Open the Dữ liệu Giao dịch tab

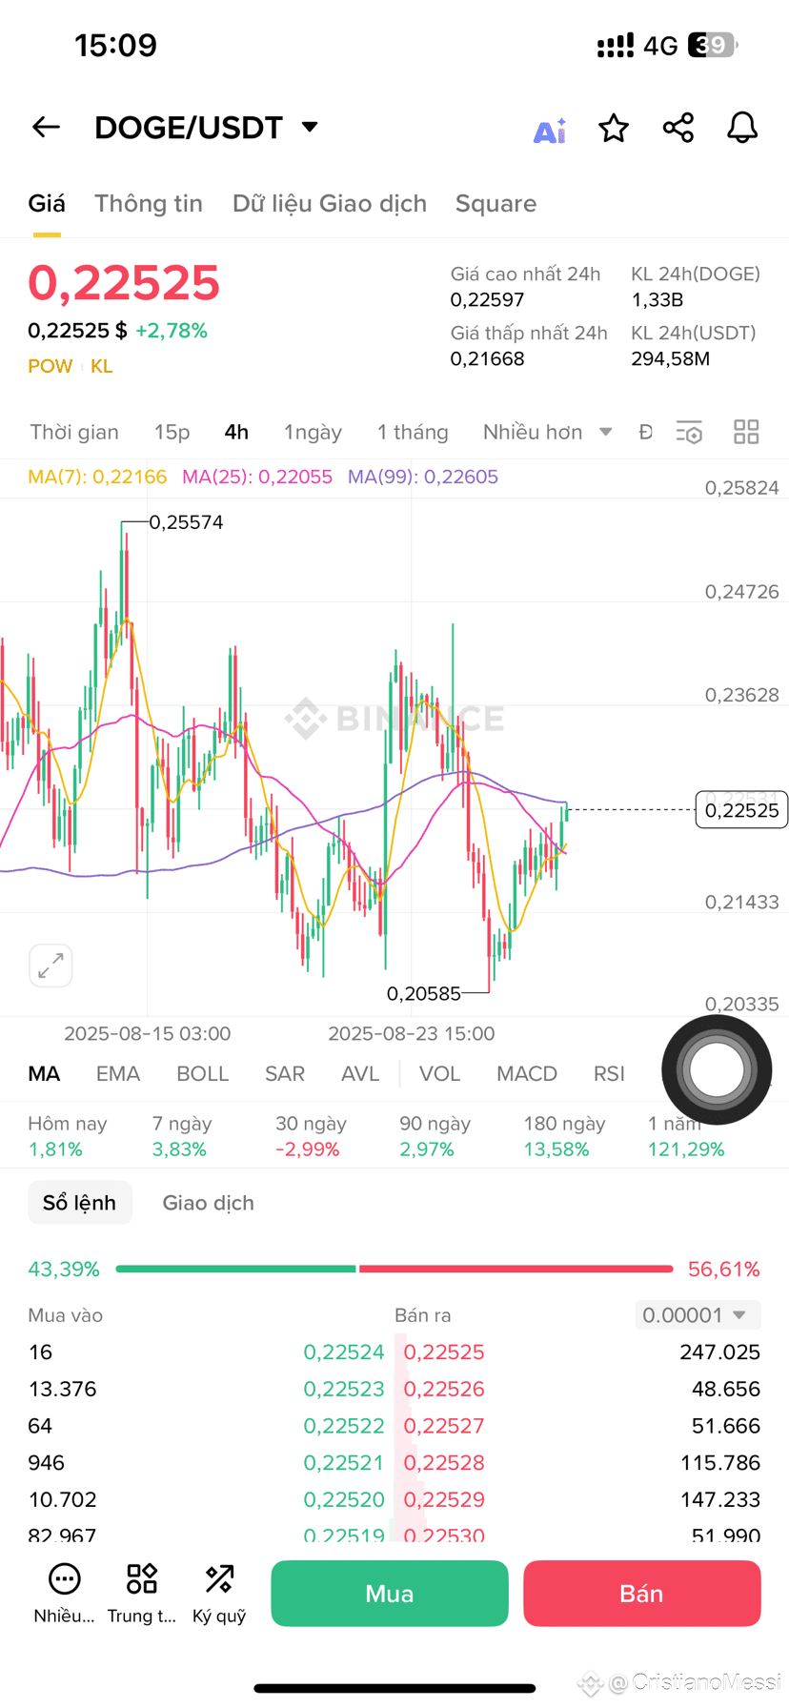[x=330, y=203]
